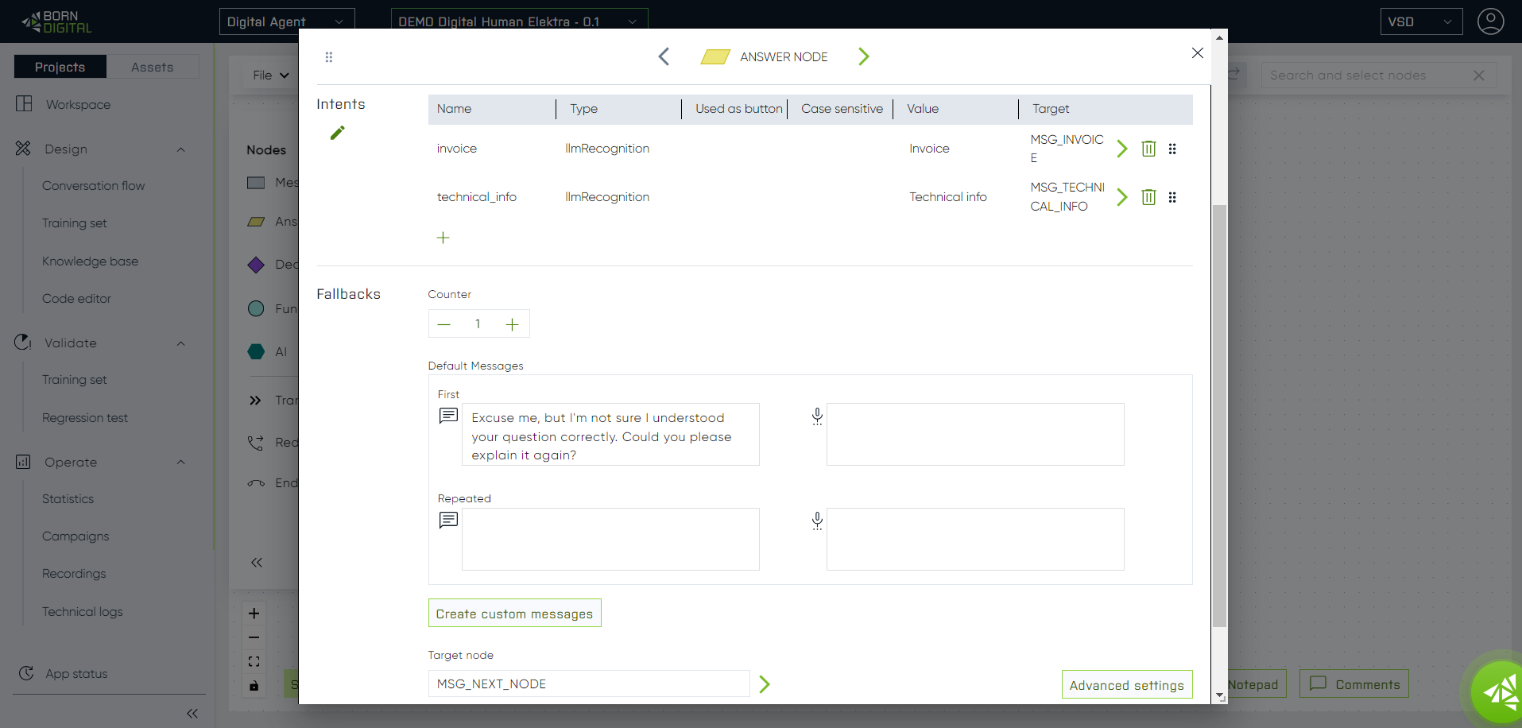Open the Digital Agent dropdown

[x=287, y=21]
